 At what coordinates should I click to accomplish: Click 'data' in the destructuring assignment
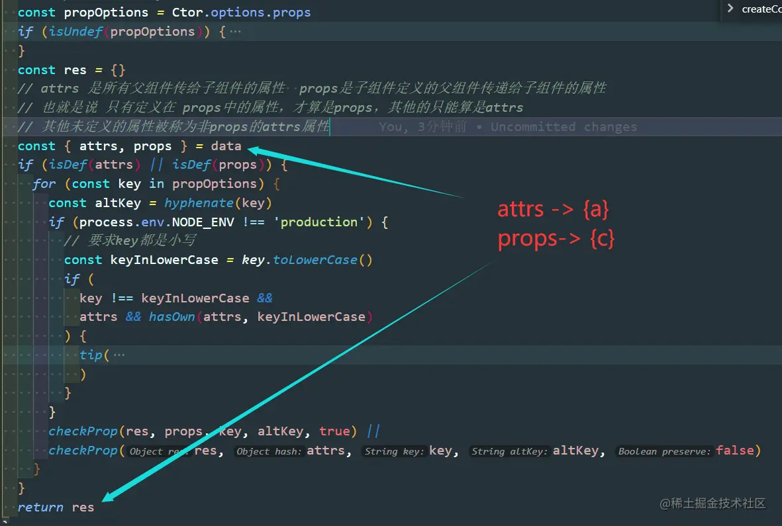pyautogui.click(x=226, y=146)
